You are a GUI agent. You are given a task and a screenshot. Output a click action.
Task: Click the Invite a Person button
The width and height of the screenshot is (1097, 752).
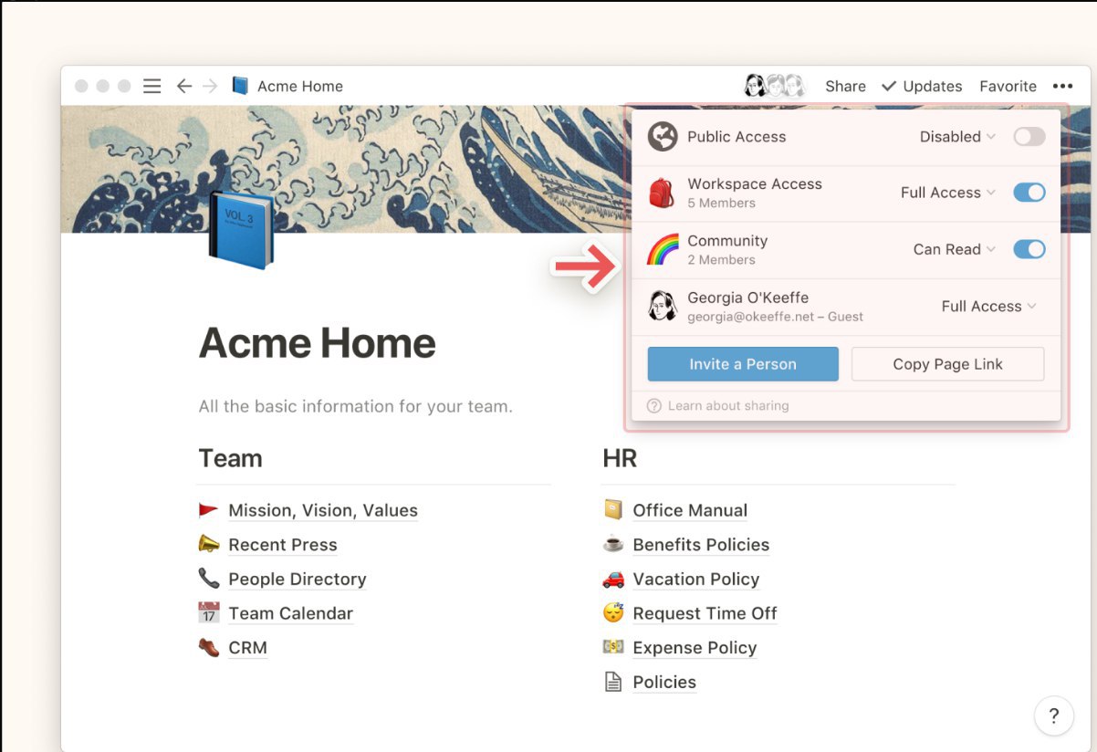pyautogui.click(x=743, y=364)
